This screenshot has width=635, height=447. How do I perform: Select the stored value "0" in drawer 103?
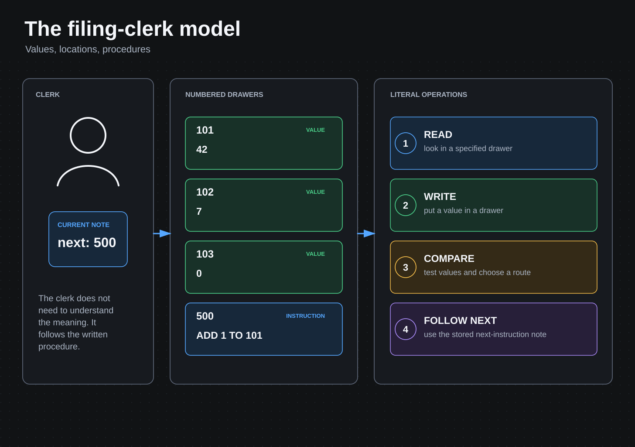pos(199,273)
